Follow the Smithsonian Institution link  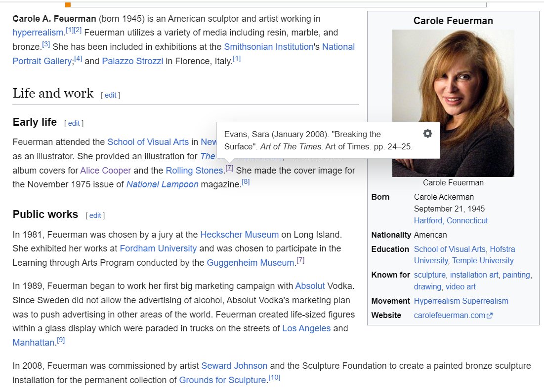click(268, 47)
